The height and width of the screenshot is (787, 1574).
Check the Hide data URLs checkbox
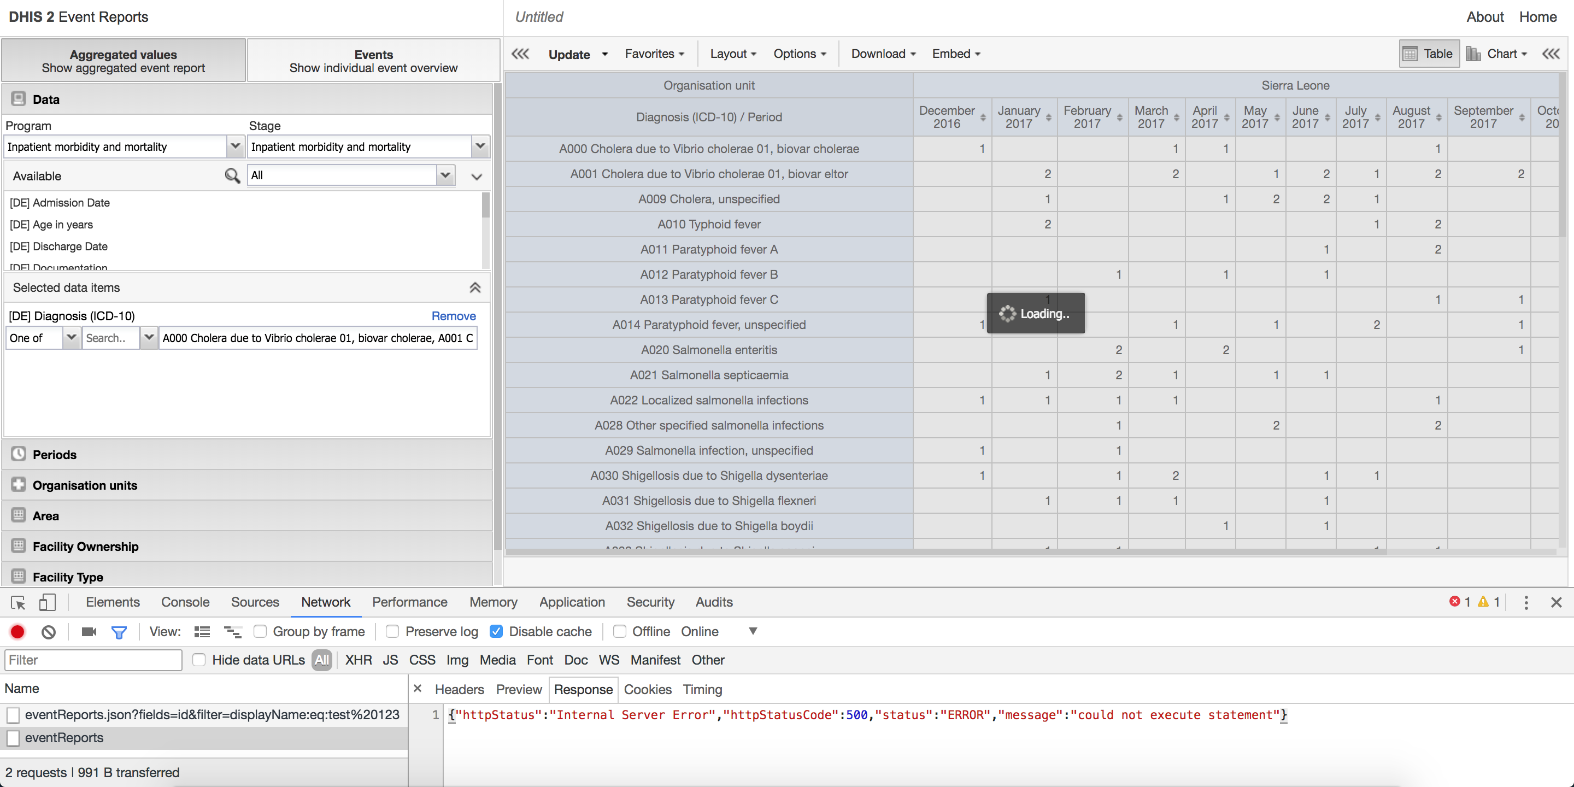199,660
